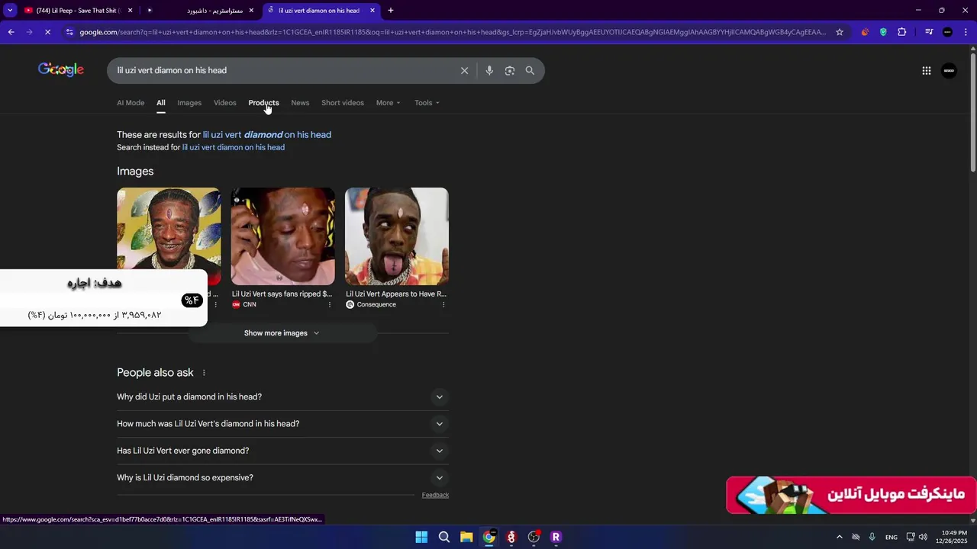Click the address bar URL
977x549 pixels.
pos(452,32)
